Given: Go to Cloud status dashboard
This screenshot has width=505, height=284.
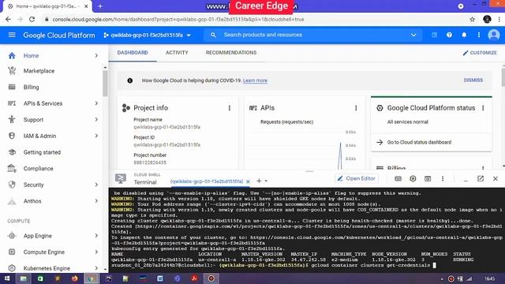Looking at the screenshot, I should coord(419,142).
